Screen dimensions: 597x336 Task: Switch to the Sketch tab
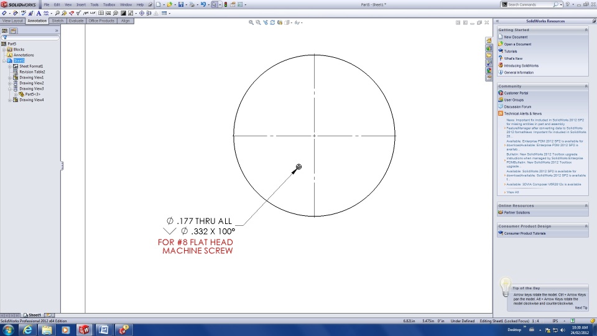[x=57, y=21]
